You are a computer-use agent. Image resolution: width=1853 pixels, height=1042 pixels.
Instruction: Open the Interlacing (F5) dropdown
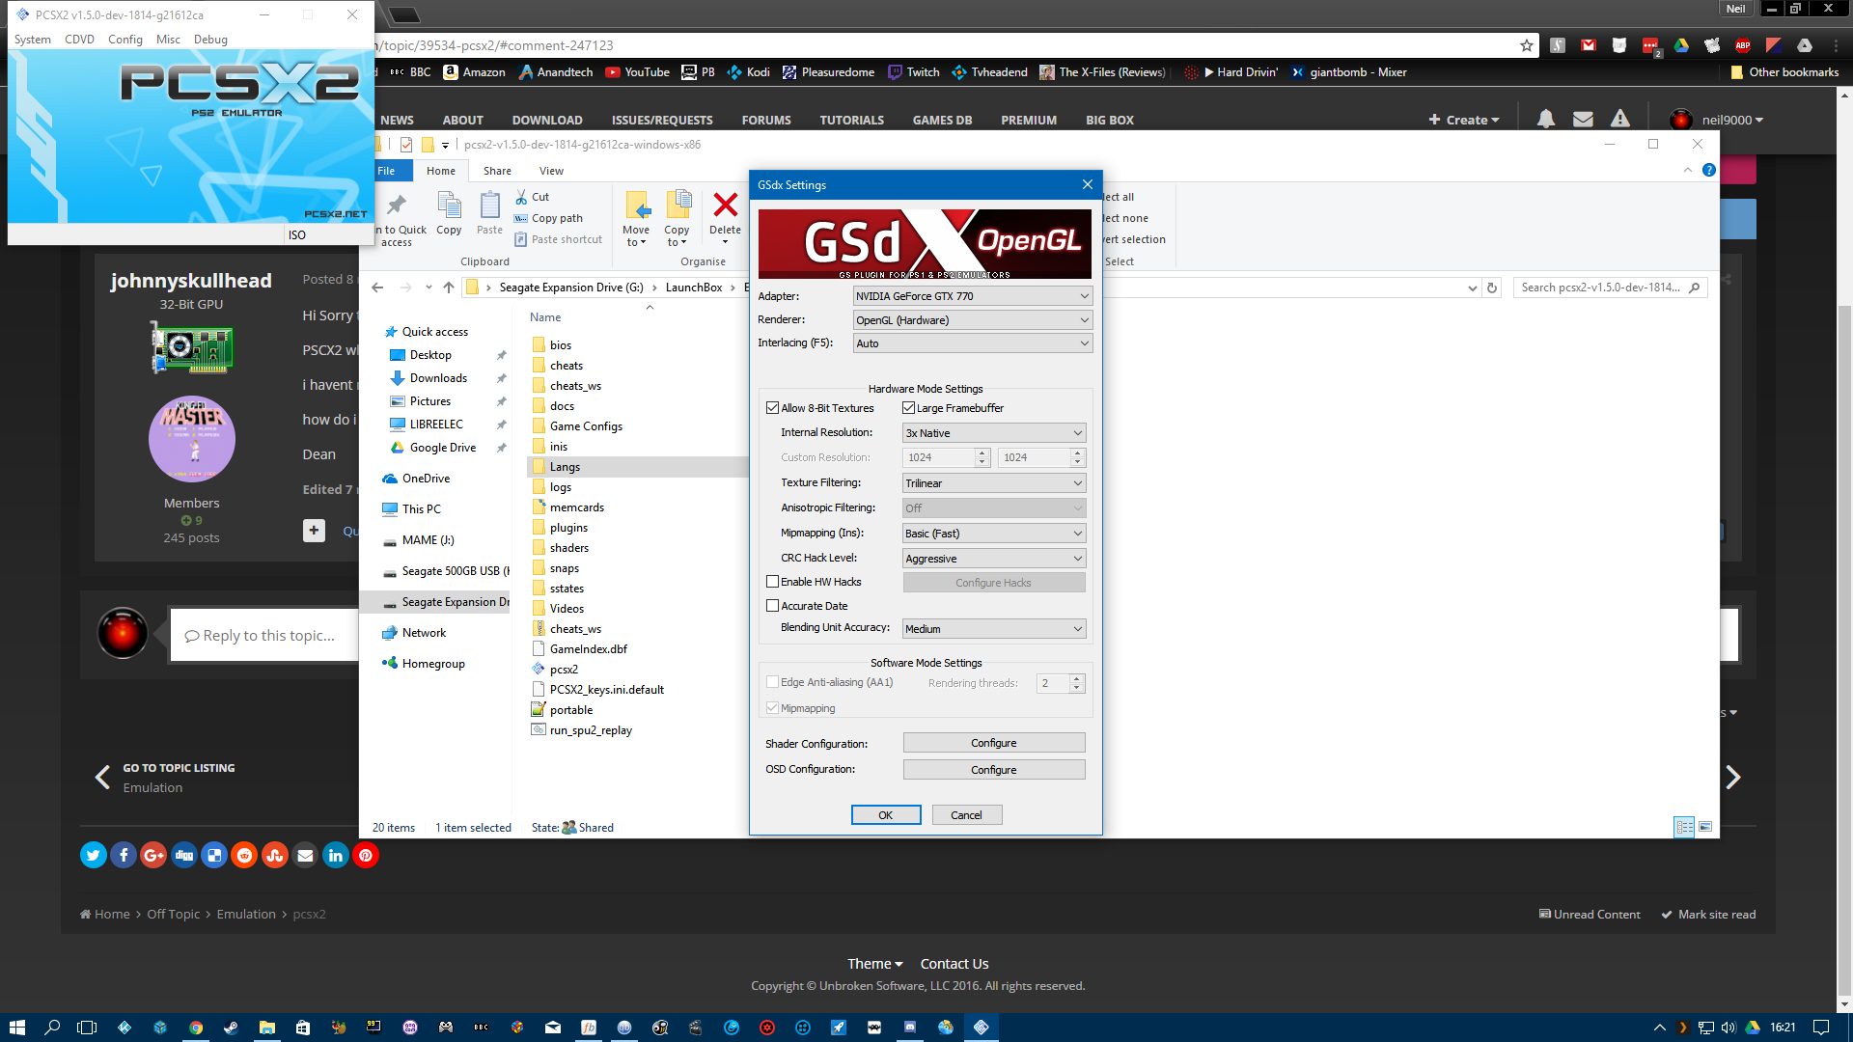click(x=973, y=343)
